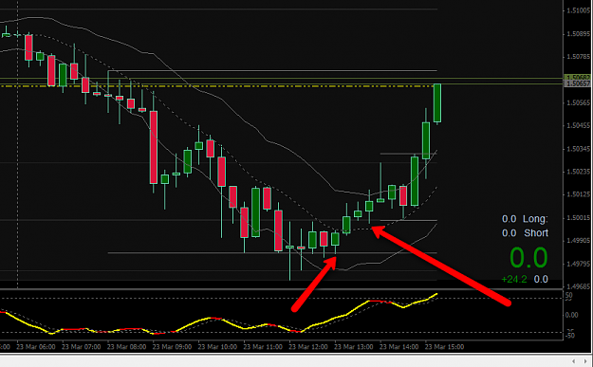Screen dimensions: 593x367
Task: Click the 23 Mar 14:00 time label
Action: [399, 346]
